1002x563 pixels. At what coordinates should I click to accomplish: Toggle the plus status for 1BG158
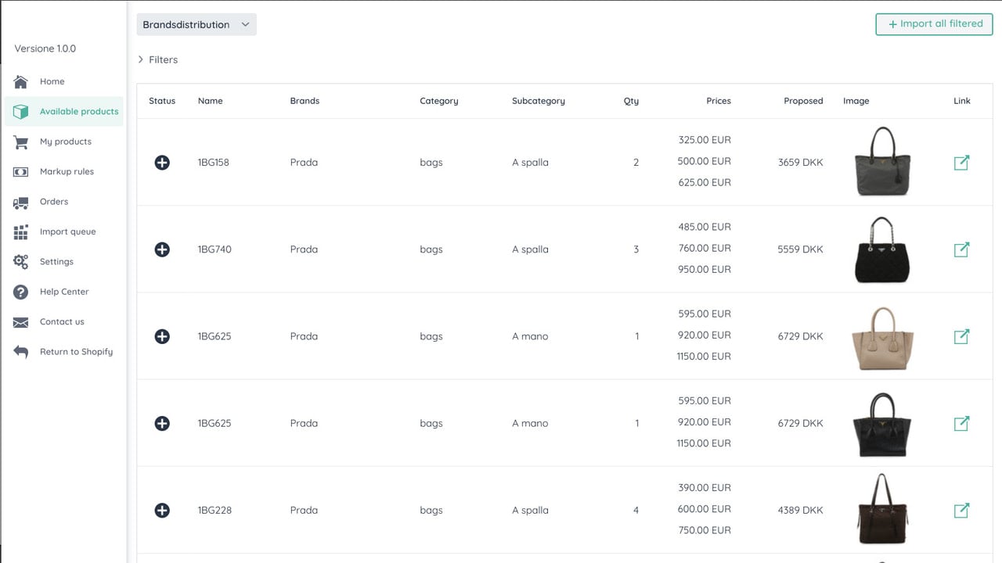[162, 163]
